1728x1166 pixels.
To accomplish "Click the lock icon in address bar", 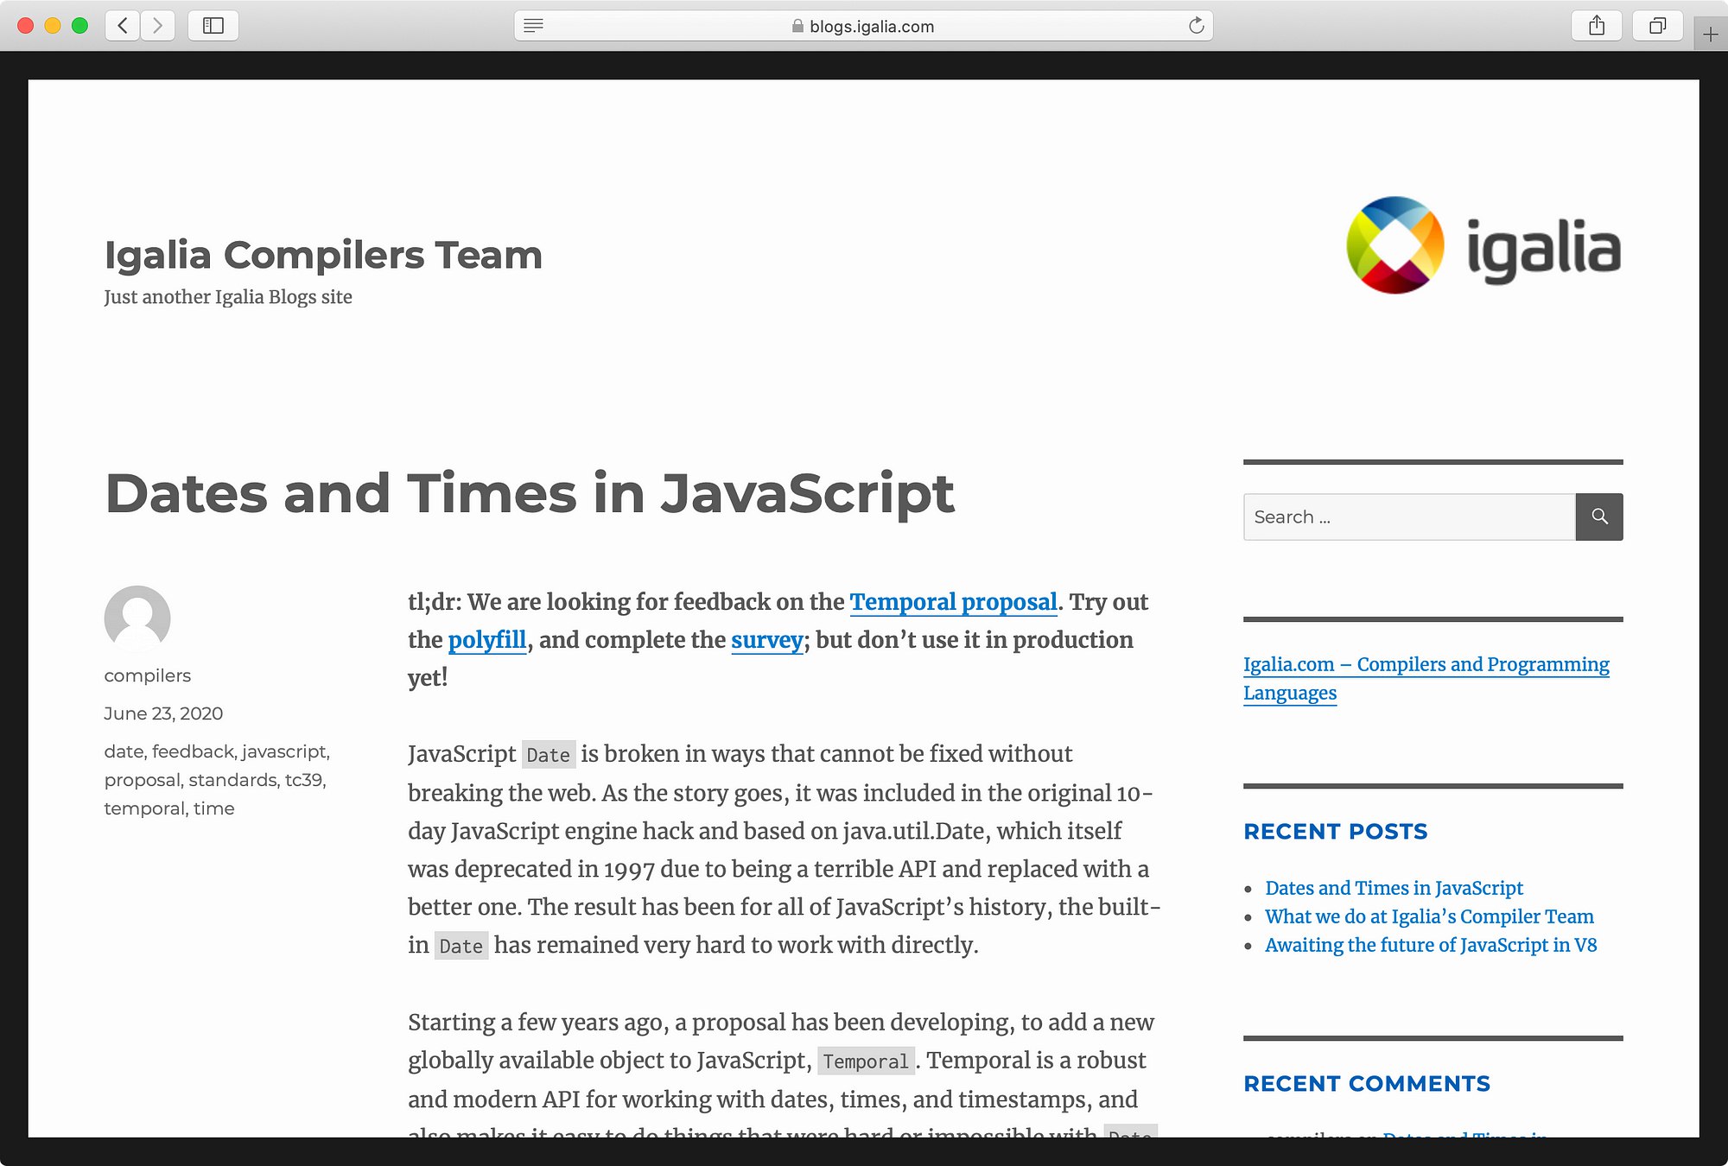I will tap(797, 26).
